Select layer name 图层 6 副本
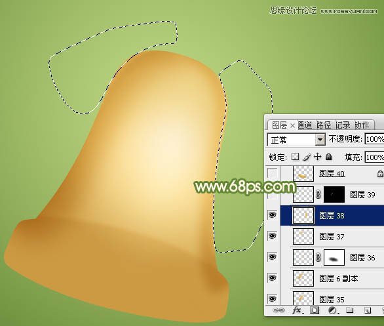Screen dimensions: 384x326 338,279
